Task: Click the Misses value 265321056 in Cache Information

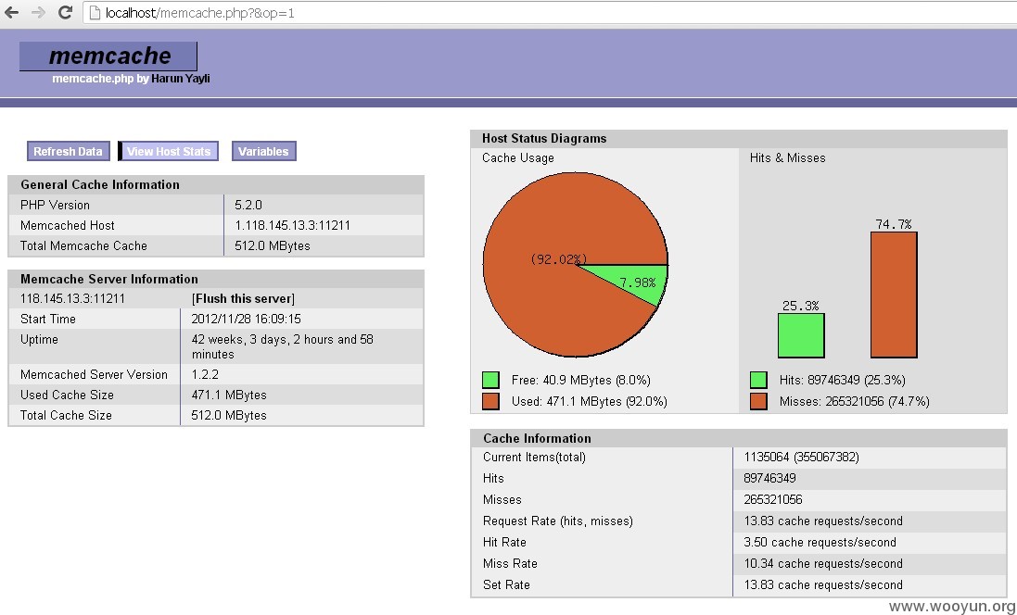Action: [x=773, y=499]
